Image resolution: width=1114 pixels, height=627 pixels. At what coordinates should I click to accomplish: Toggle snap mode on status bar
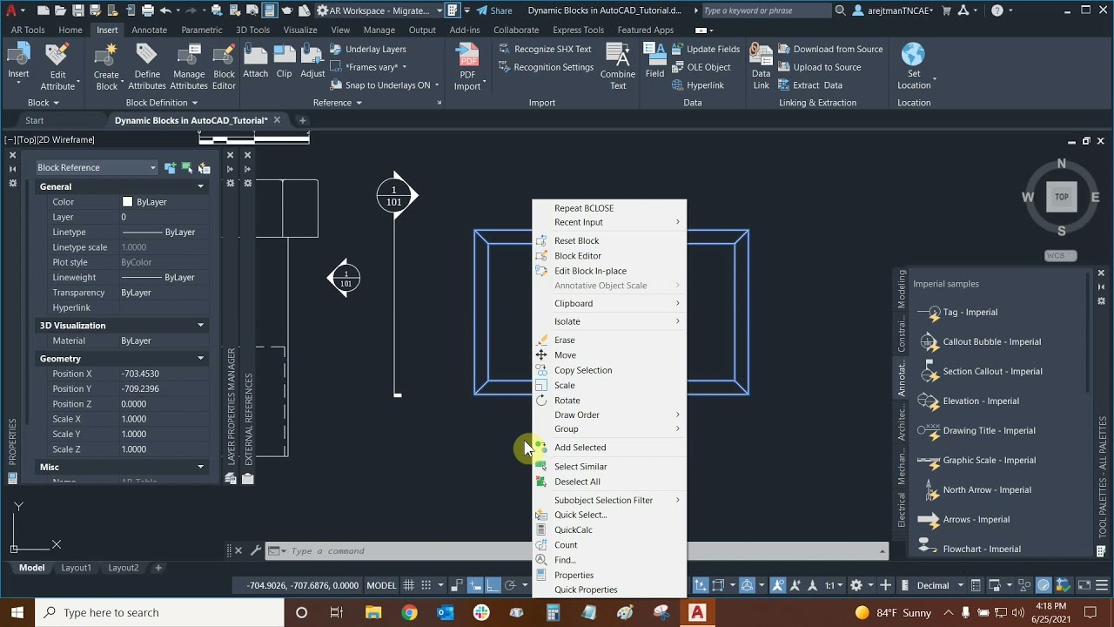(426, 585)
